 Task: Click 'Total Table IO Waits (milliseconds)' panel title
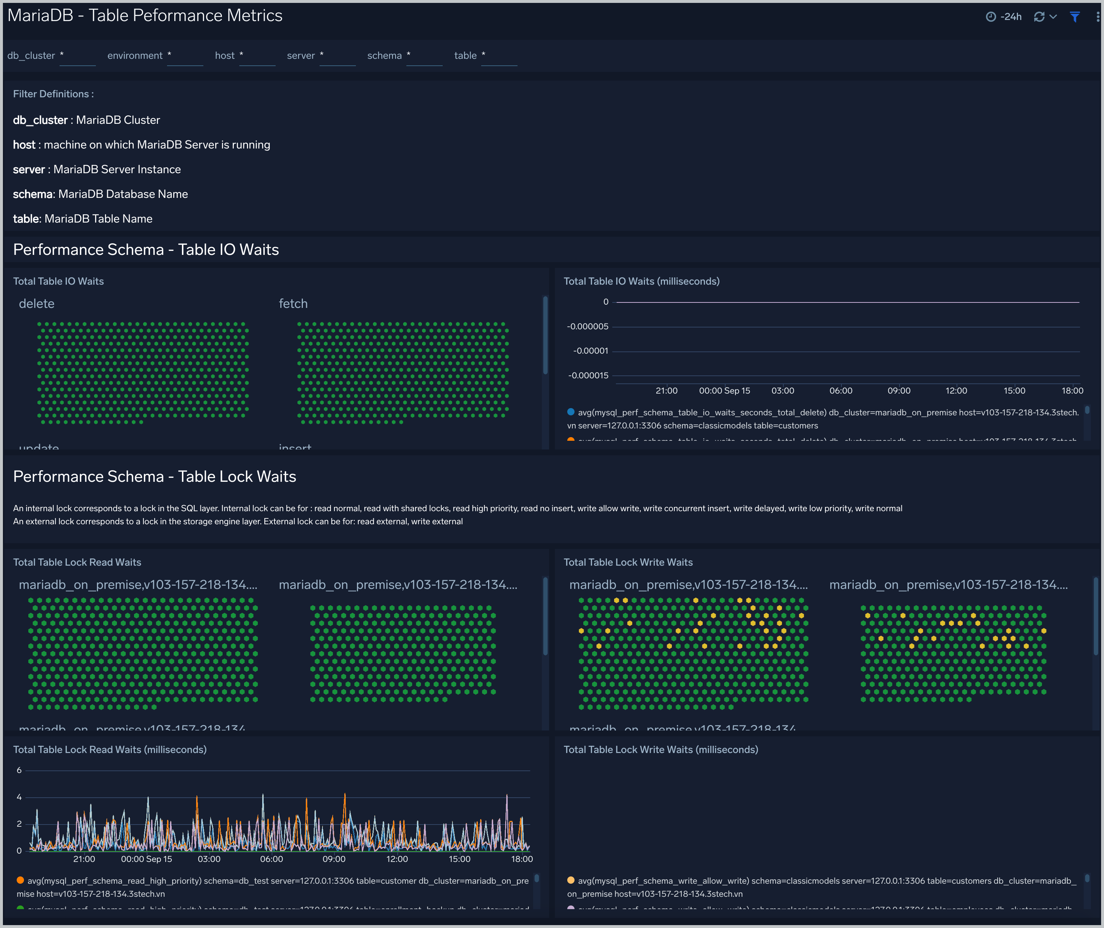click(x=641, y=281)
